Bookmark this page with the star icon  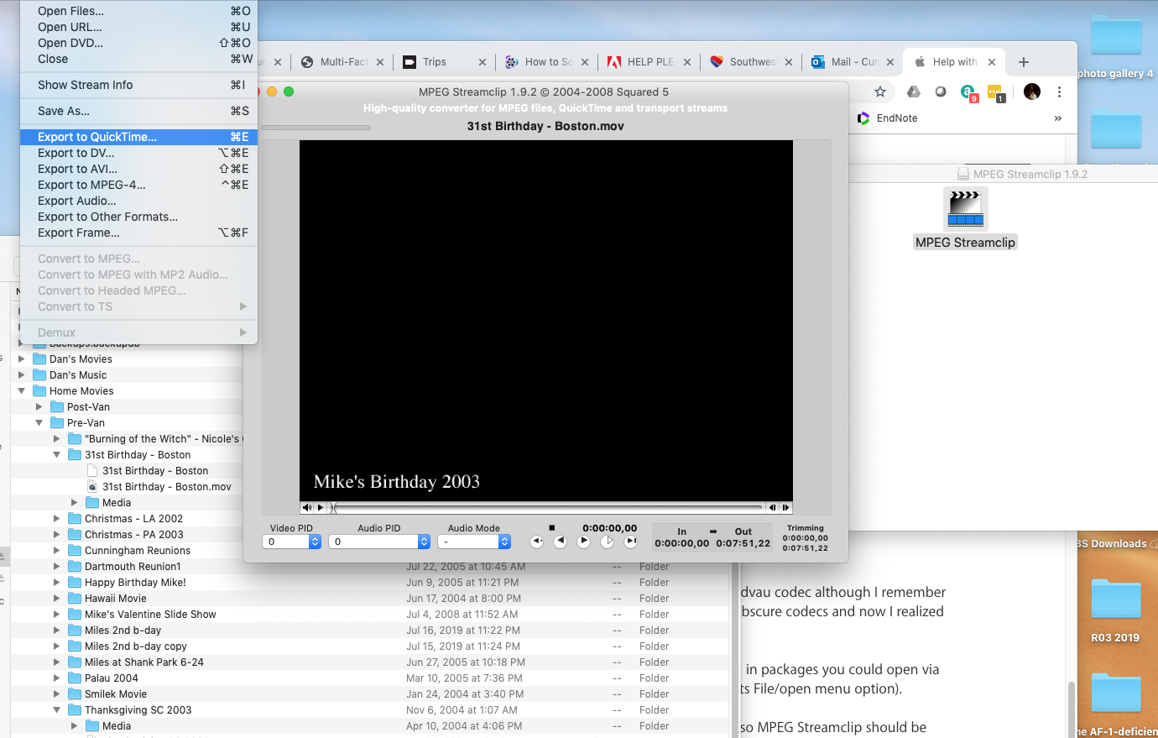click(879, 92)
